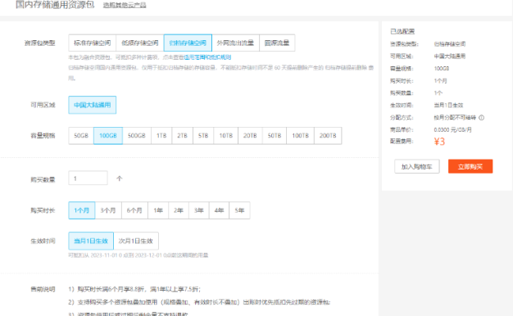Choose the 5TB capacity option
The height and width of the screenshot is (316, 513).
click(203, 136)
